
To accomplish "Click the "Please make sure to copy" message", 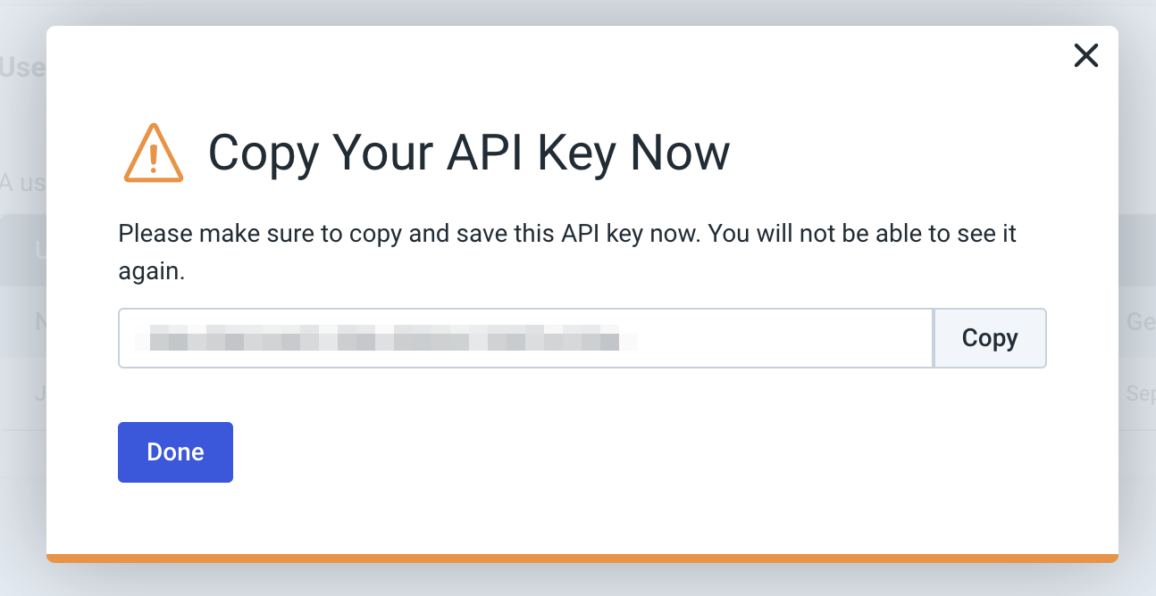I will coord(567,235).
